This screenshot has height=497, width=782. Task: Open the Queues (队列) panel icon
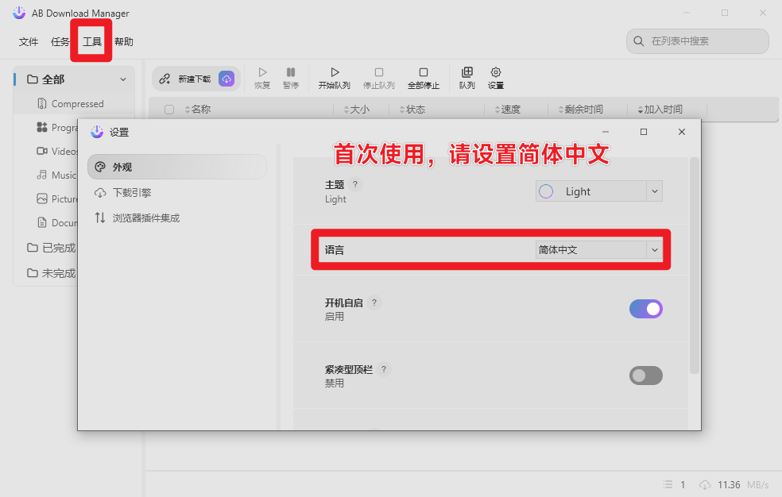[467, 77]
